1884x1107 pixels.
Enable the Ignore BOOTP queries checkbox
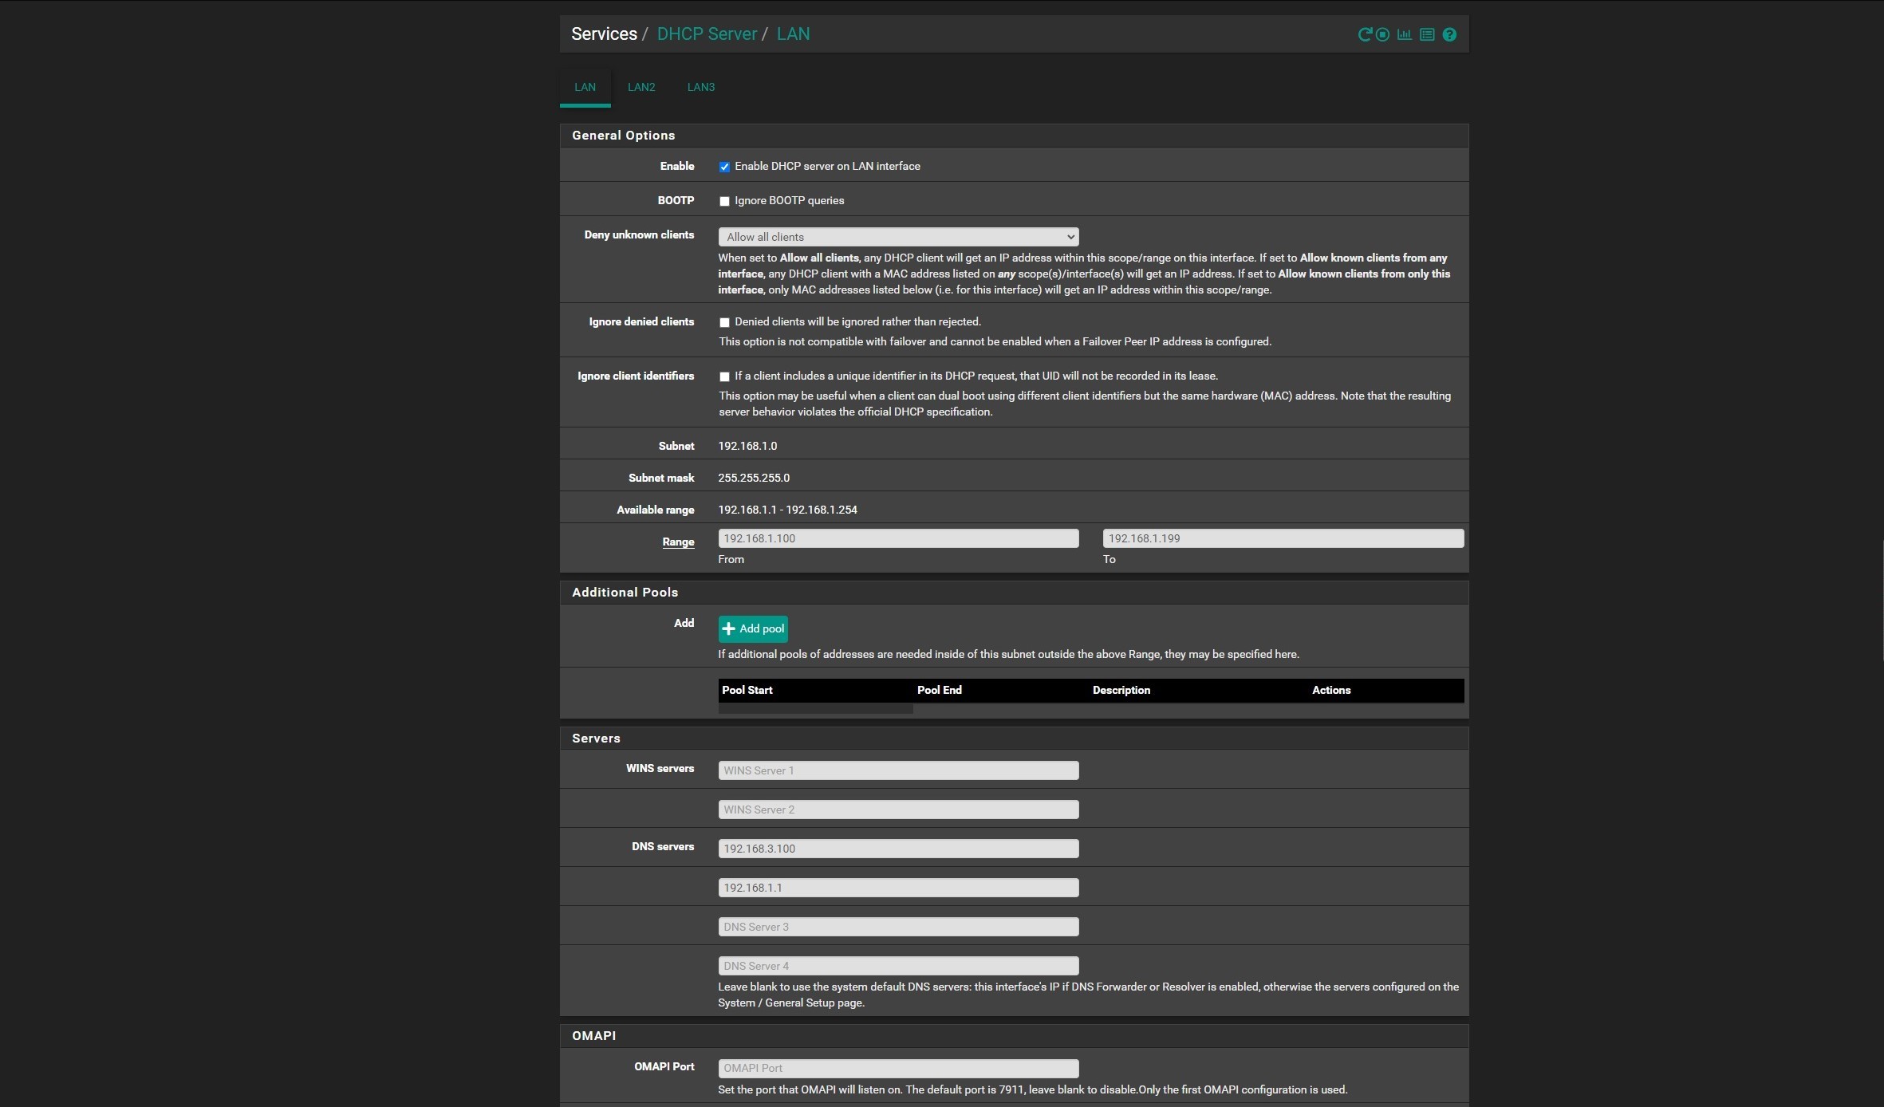coord(724,201)
